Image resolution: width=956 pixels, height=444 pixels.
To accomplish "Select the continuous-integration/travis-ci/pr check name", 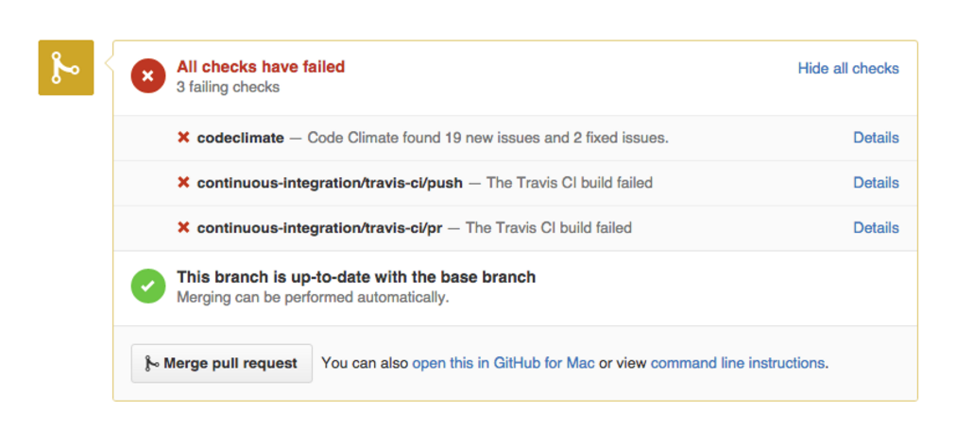I will (x=319, y=227).
